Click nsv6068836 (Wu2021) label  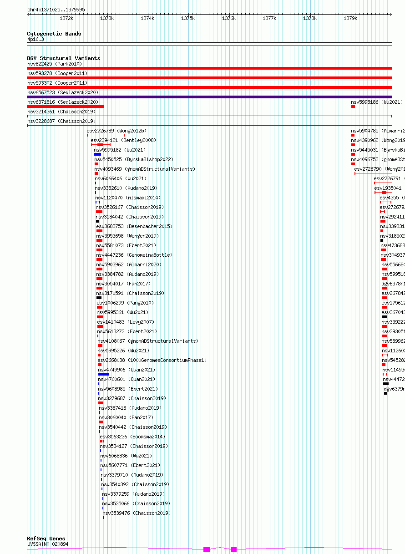(127, 456)
